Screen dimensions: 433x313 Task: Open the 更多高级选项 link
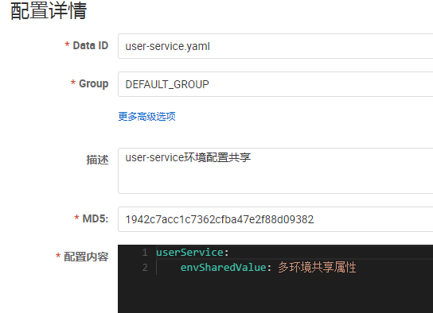pyautogui.click(x=146, y=116)
